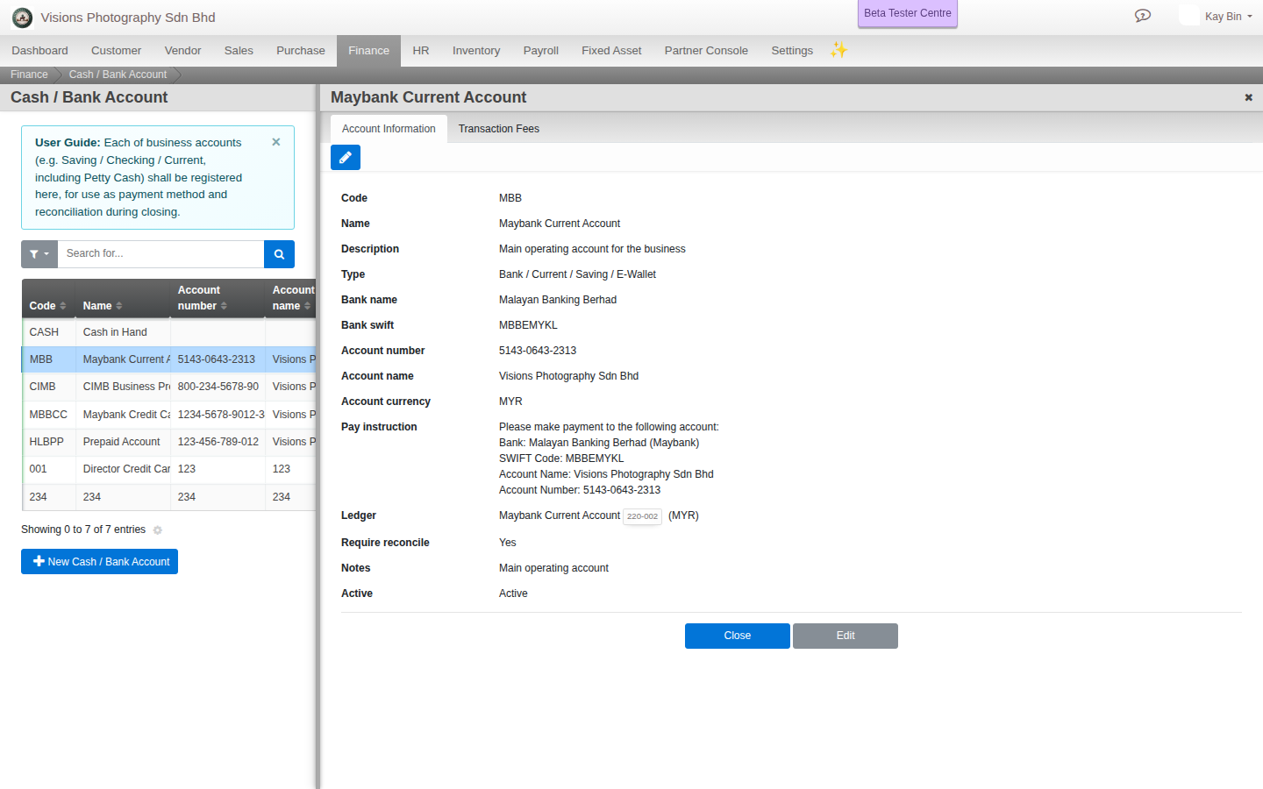Switch to Account Information tab

tap(389, 129)
